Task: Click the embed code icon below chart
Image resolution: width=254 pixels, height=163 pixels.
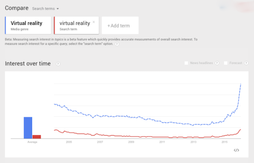Action: [236, 150]
